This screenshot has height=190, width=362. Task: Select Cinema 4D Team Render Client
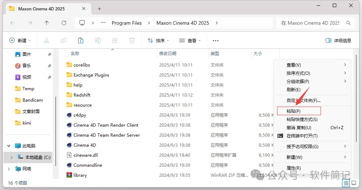coord(102,125)
